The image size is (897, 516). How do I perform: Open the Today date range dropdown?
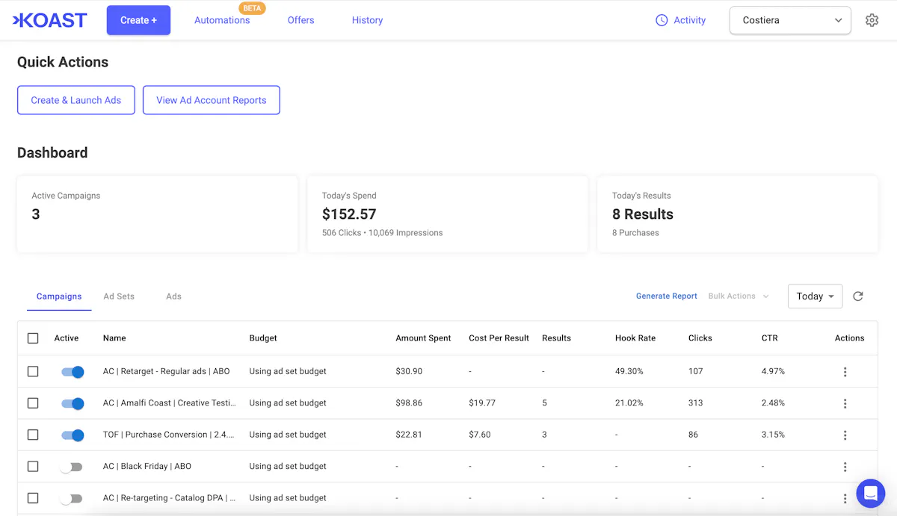click(815, 296)
